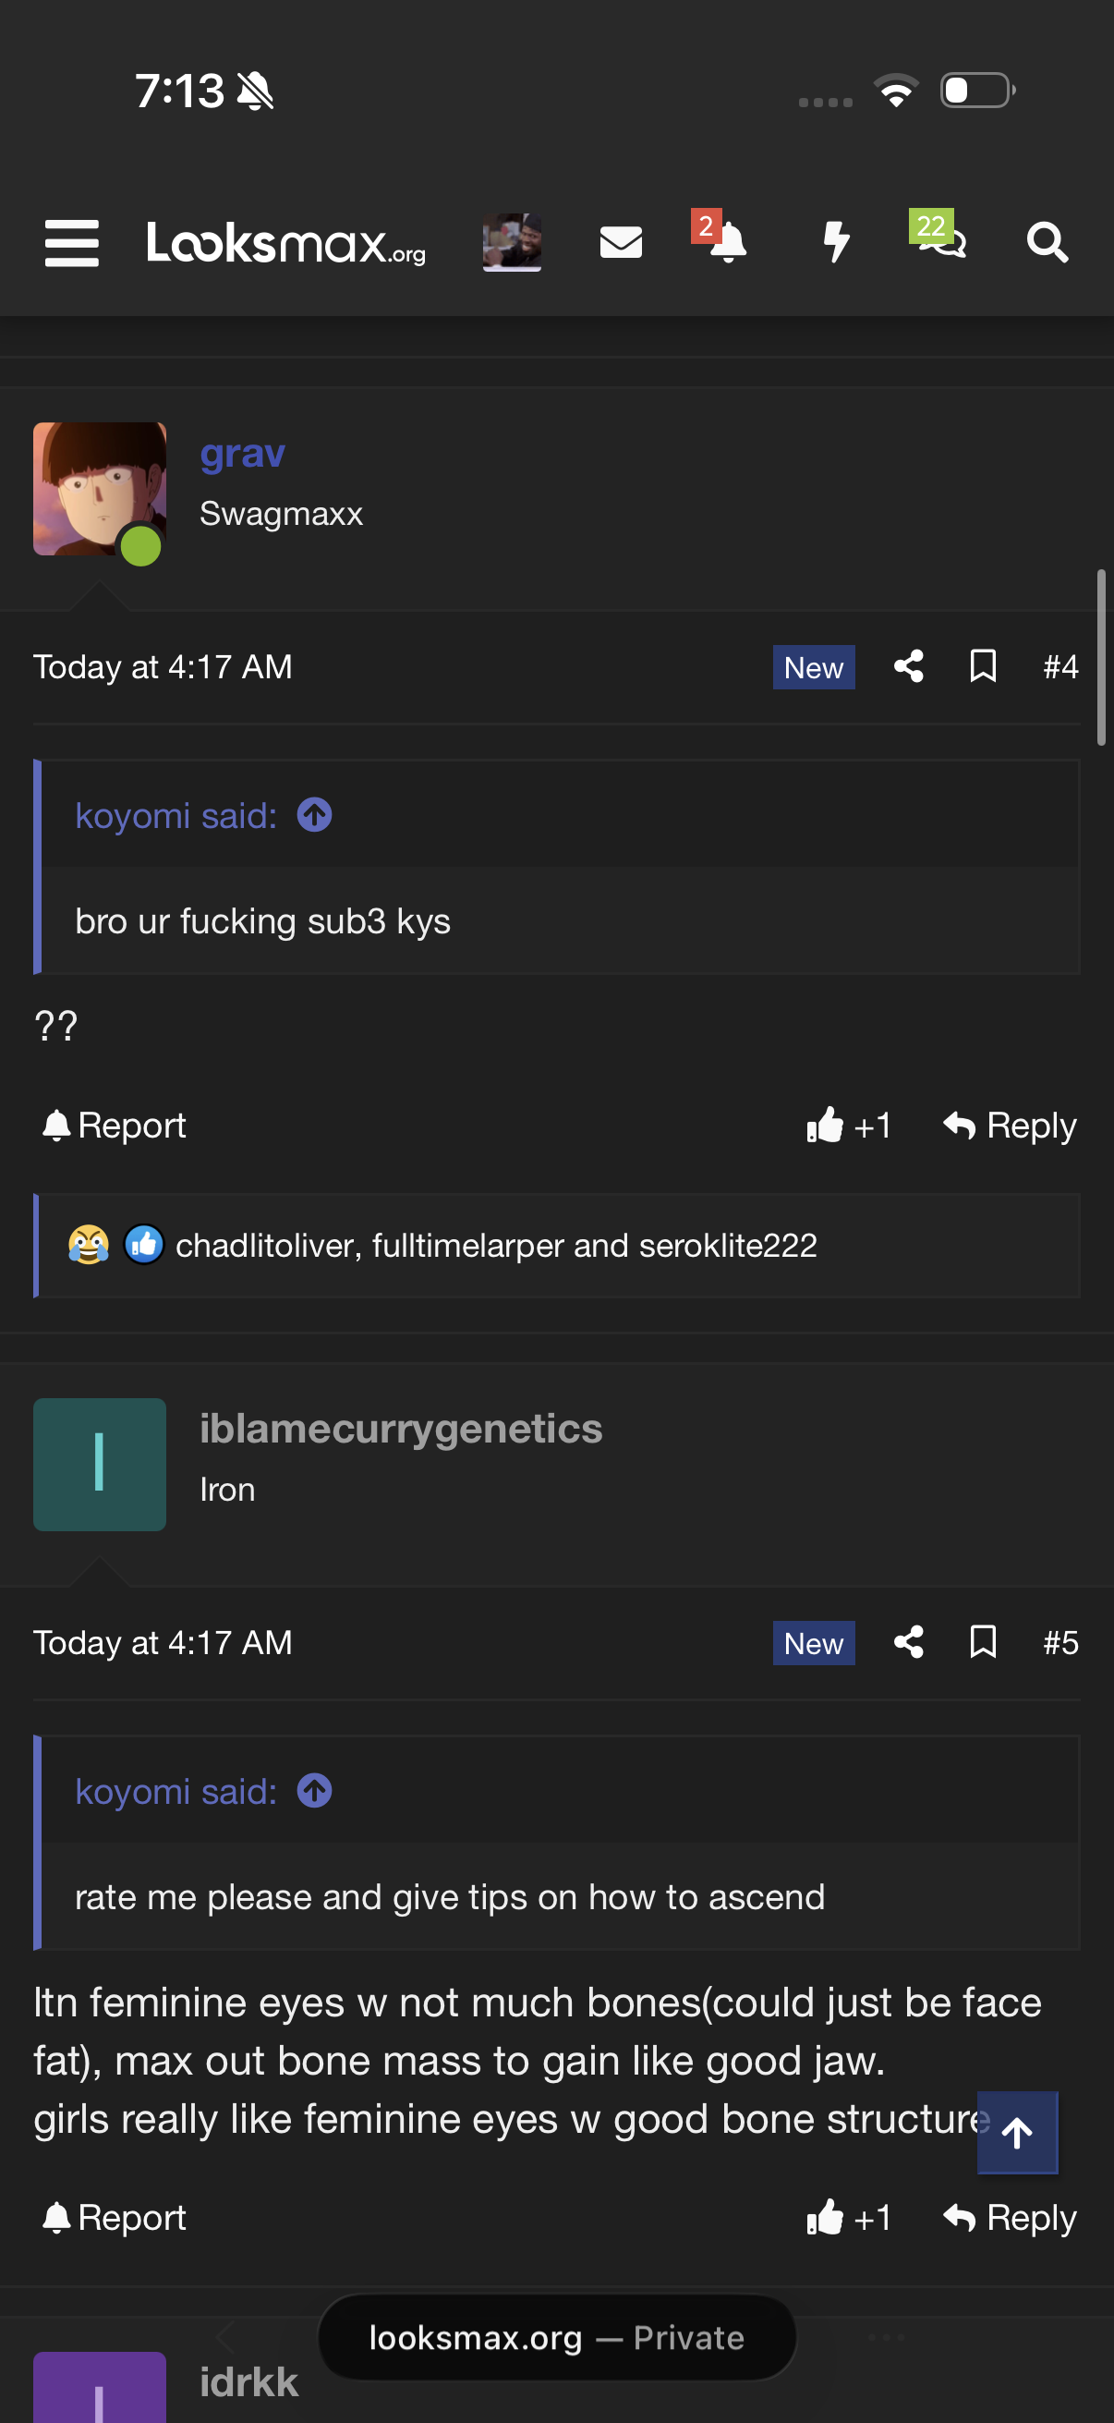This screenshot has height=2423, width=1114.
Task: Open the account avatar menu in header
Action: 512,243
